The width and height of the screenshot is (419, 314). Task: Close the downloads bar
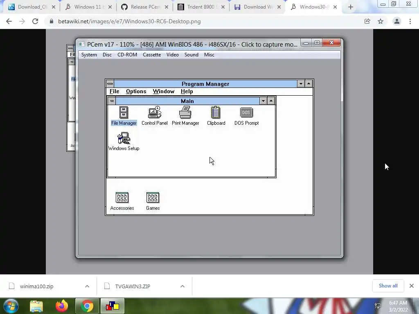(x=412, y=286)
